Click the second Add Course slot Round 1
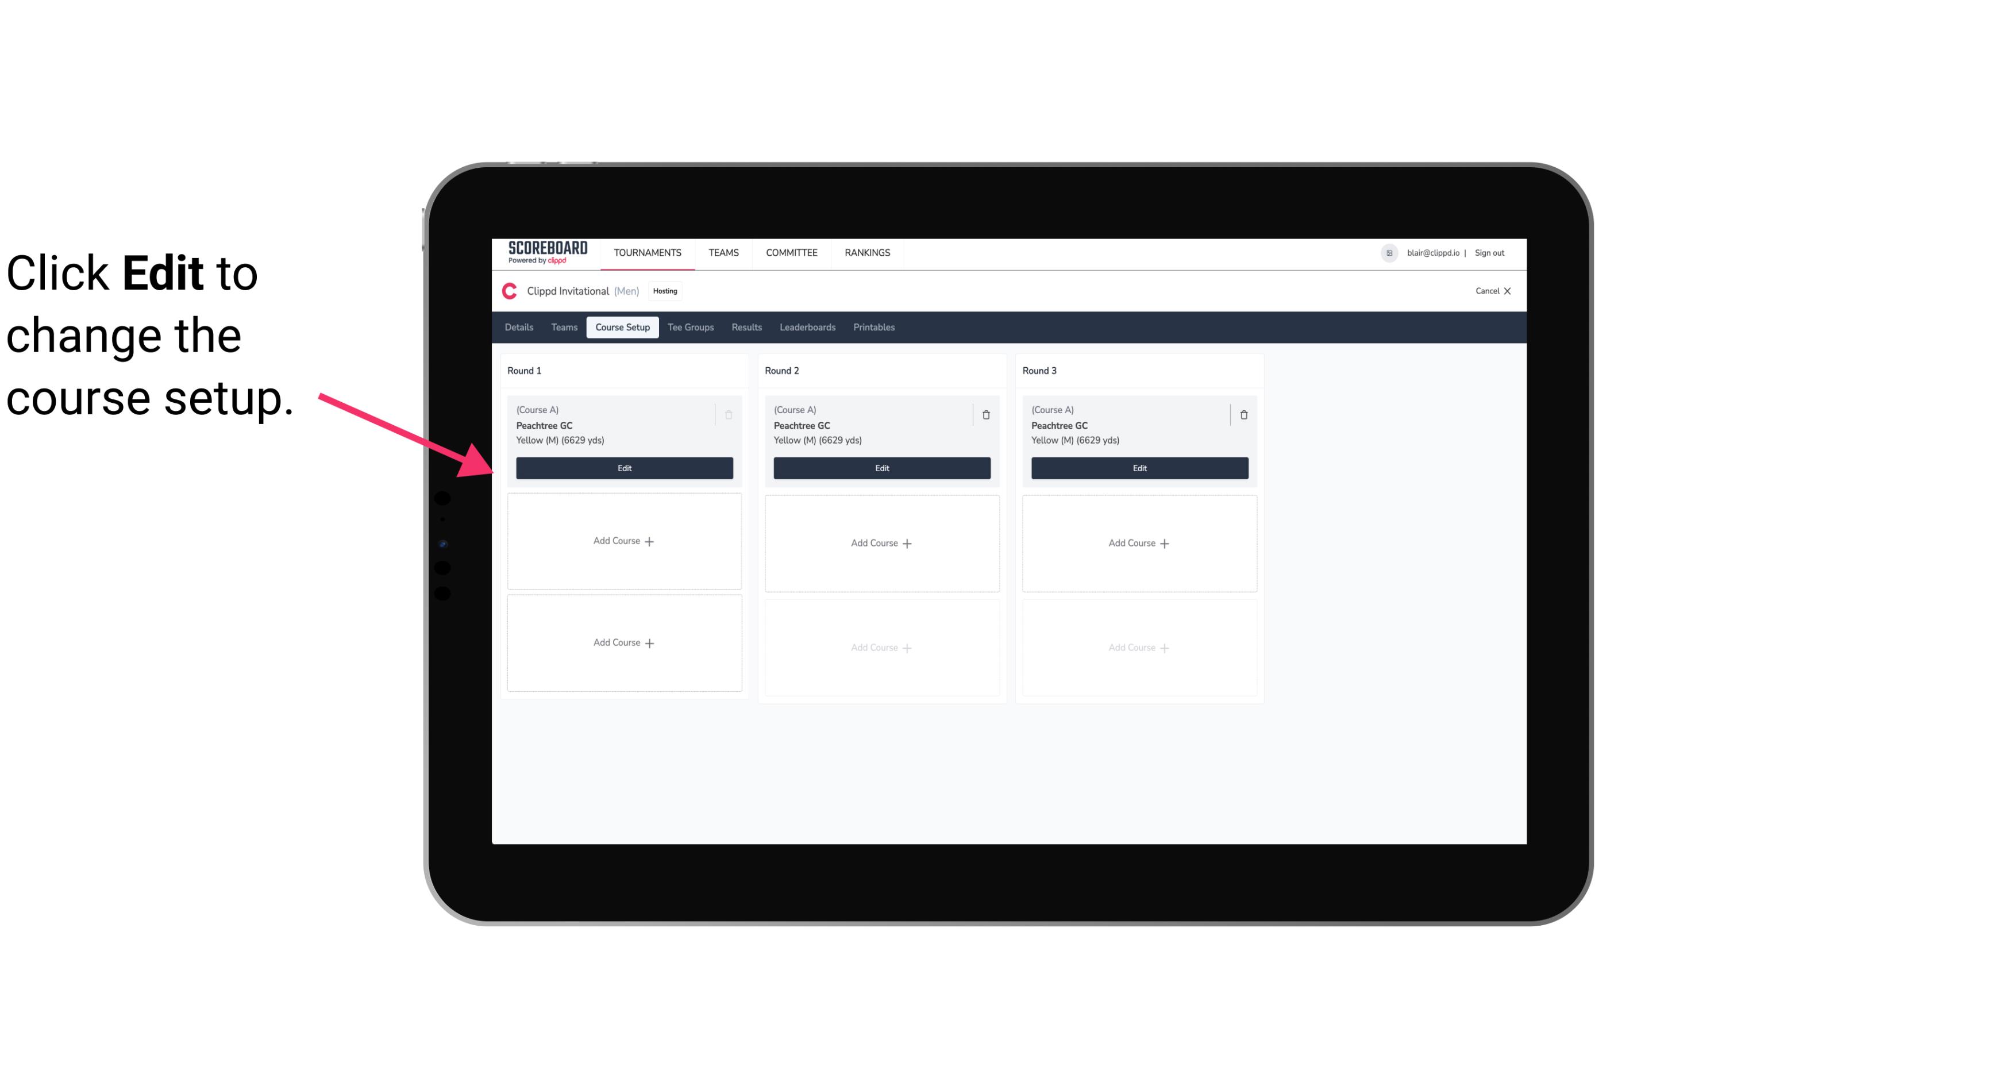 coord(623,642)
